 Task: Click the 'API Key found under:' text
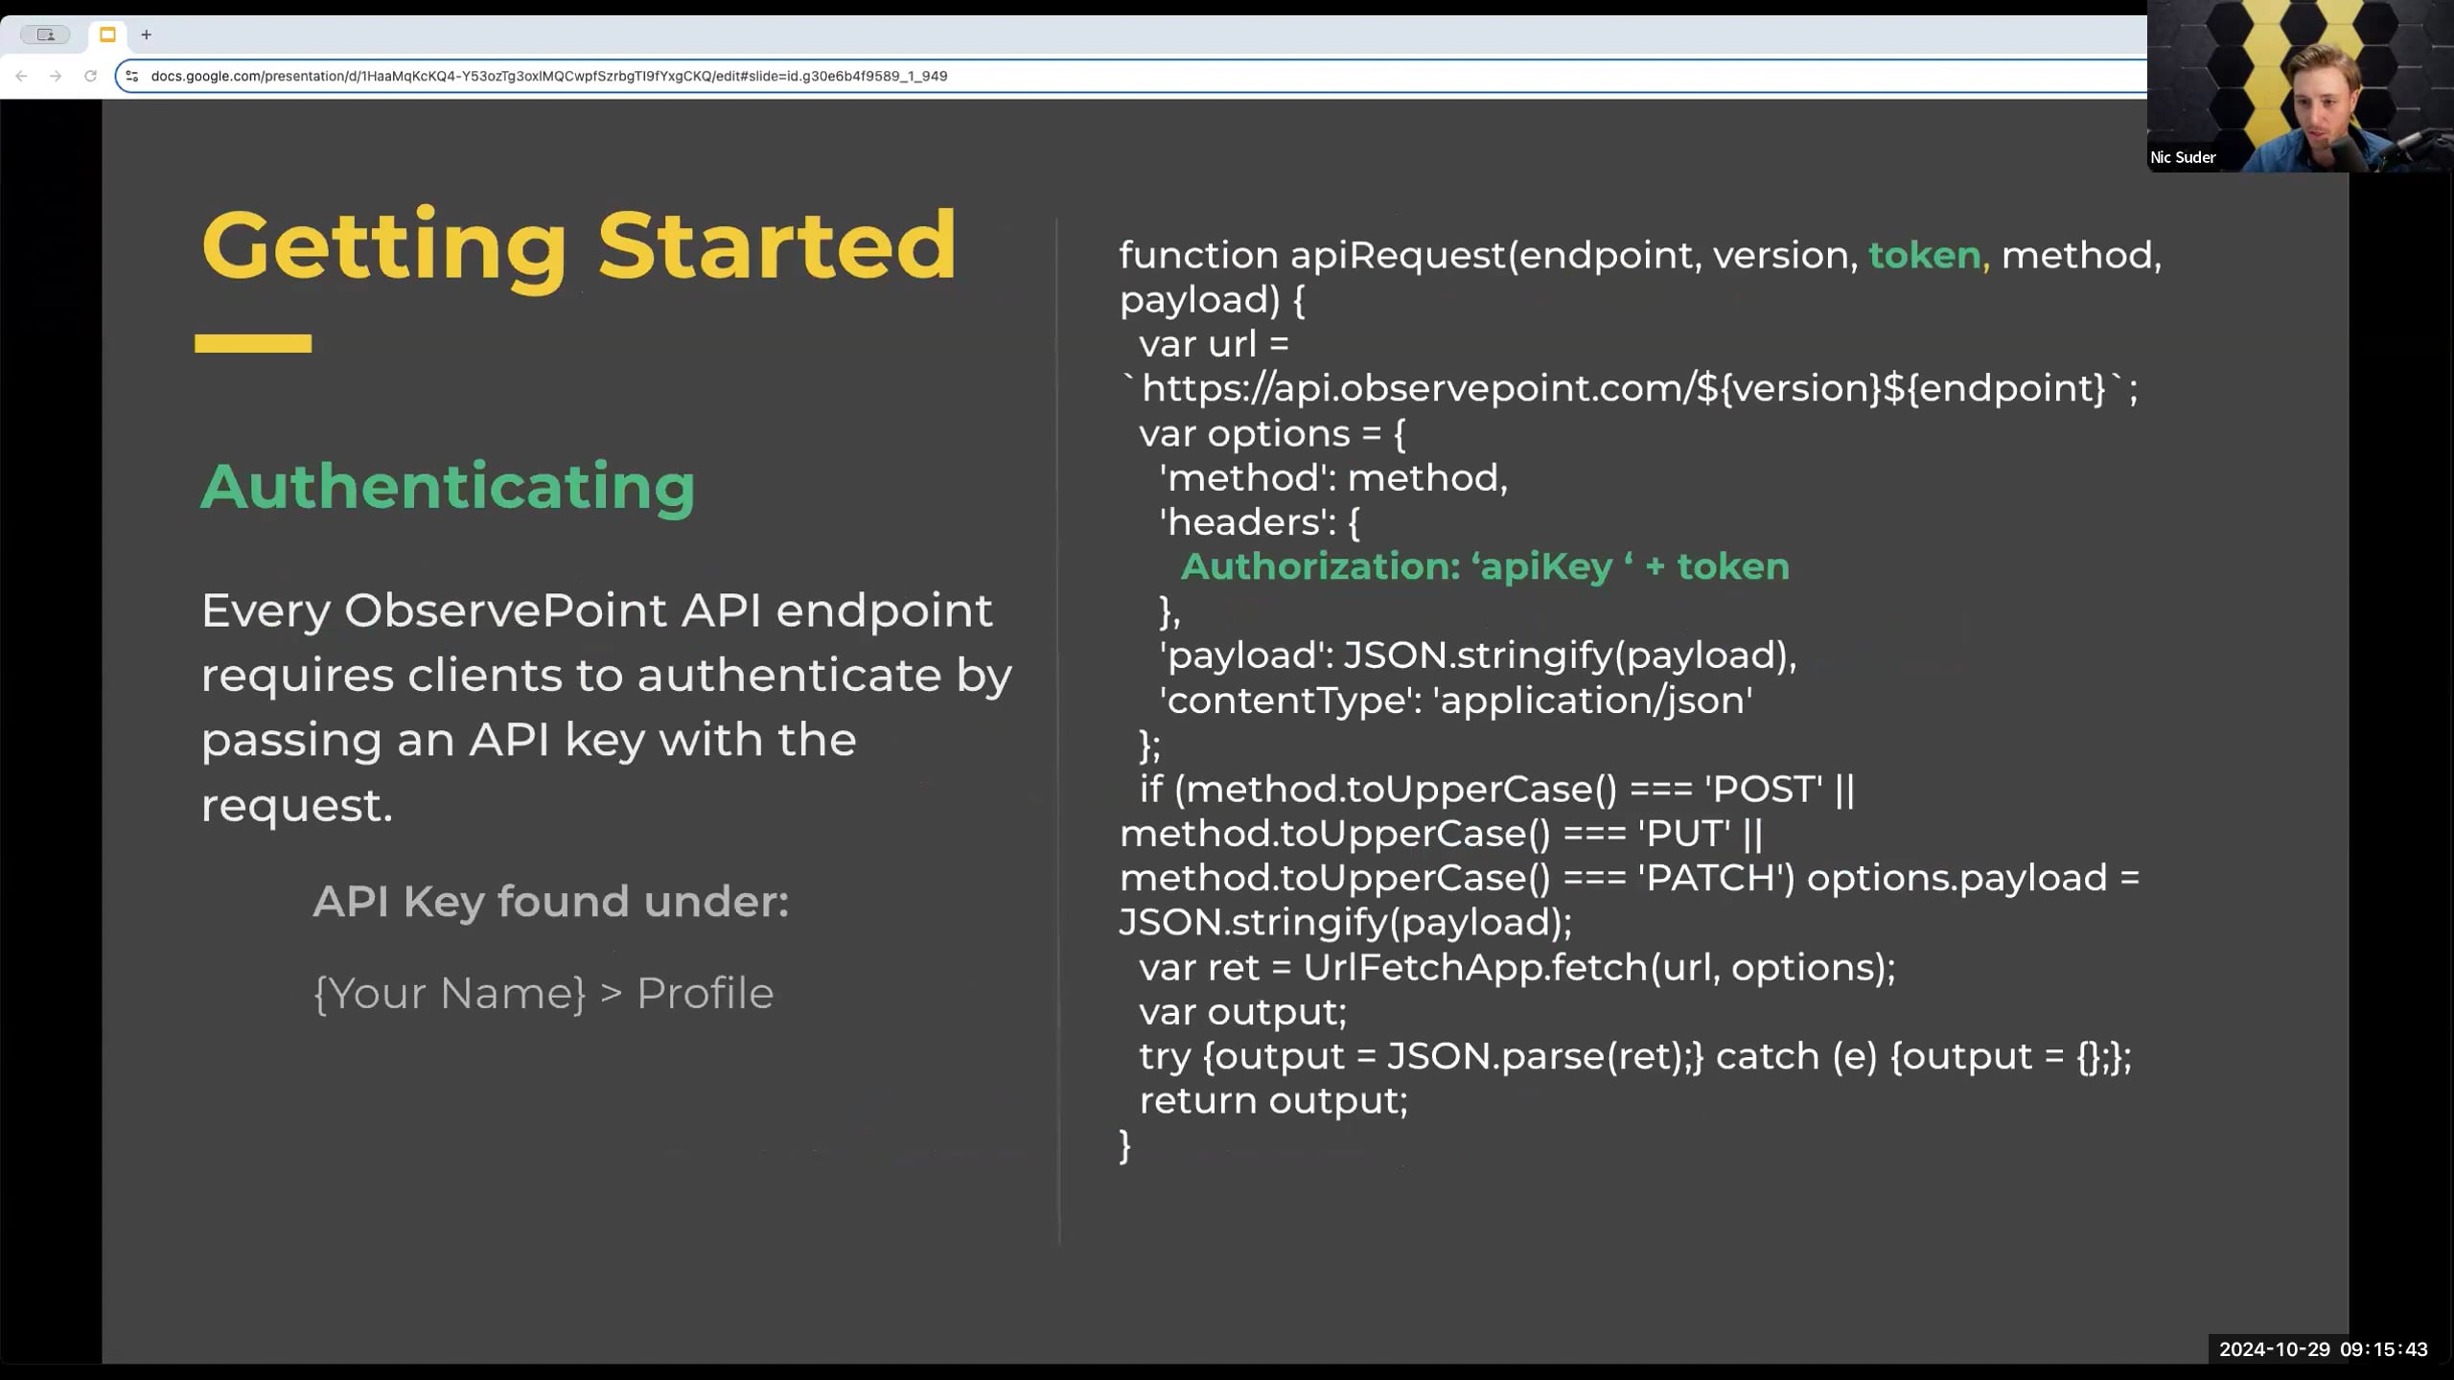[x=550, y=901]
